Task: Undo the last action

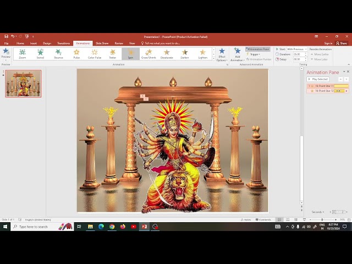Action: tap(13, 36)
